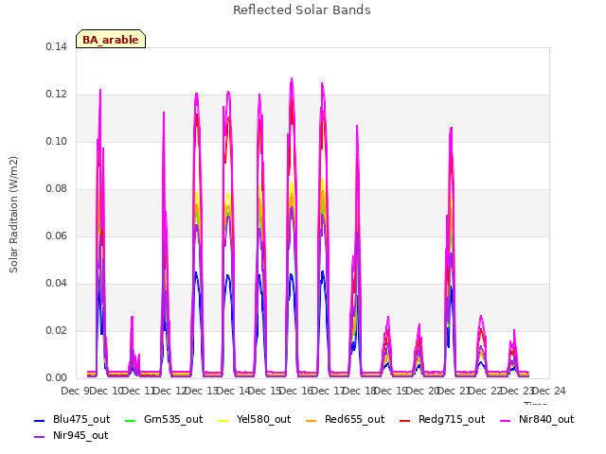Screen dimensions: 606x454
Task: Toggle the Yel580_out legend entry
Action: tap(255, 420)
